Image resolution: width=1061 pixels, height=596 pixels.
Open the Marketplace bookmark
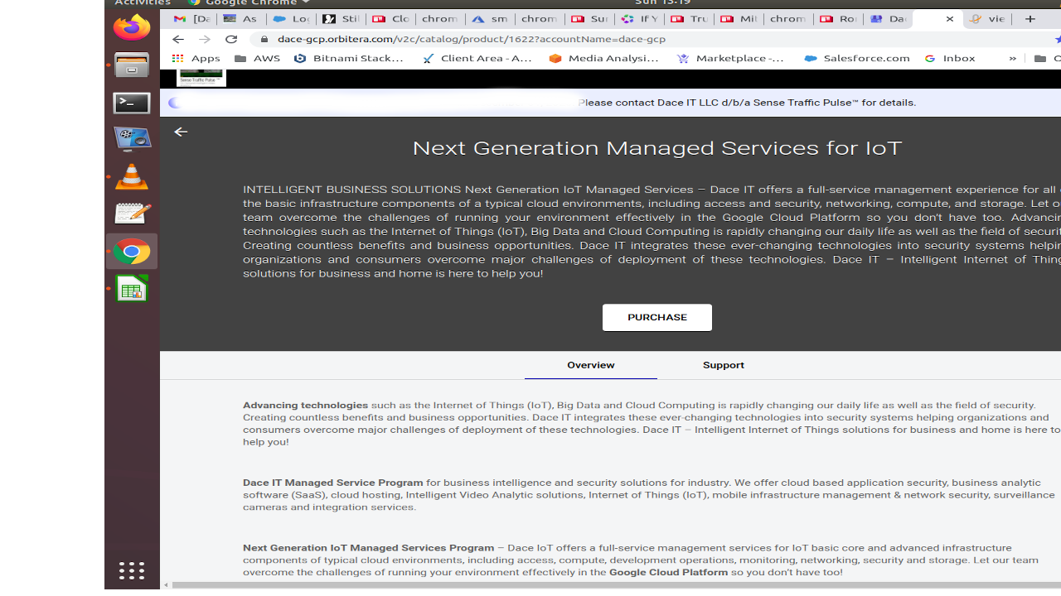(x=732, y=59)
